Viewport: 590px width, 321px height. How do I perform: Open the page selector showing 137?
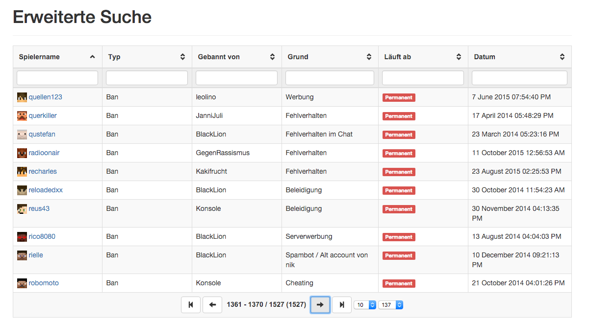coord(390,304)
